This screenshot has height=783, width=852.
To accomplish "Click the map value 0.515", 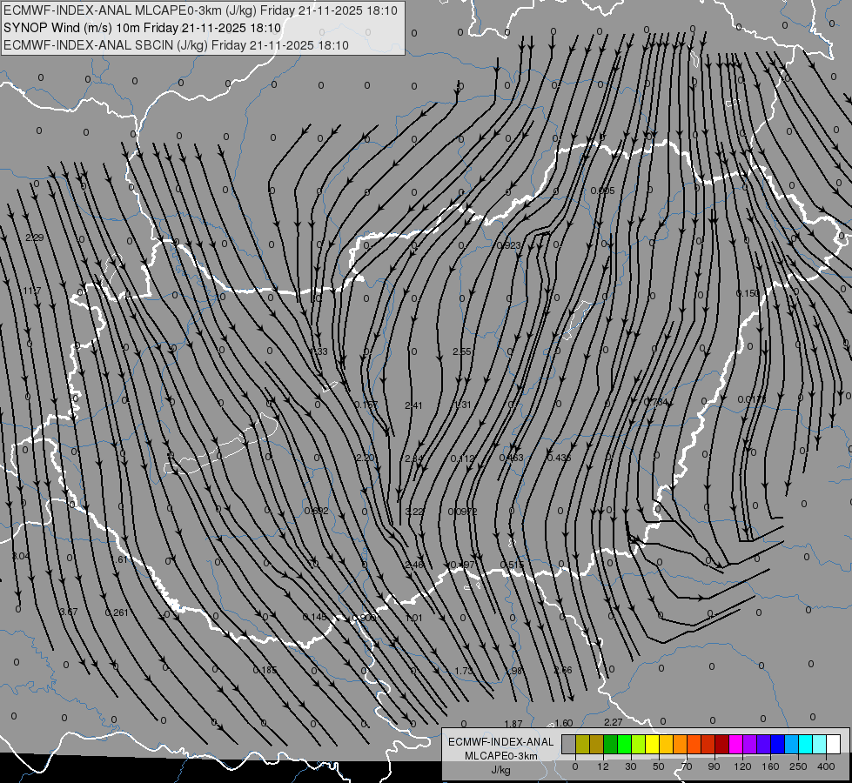I will (x=512, y=565).
